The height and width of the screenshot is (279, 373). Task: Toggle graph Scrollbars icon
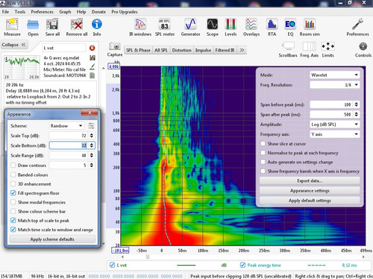coord(288,46)
